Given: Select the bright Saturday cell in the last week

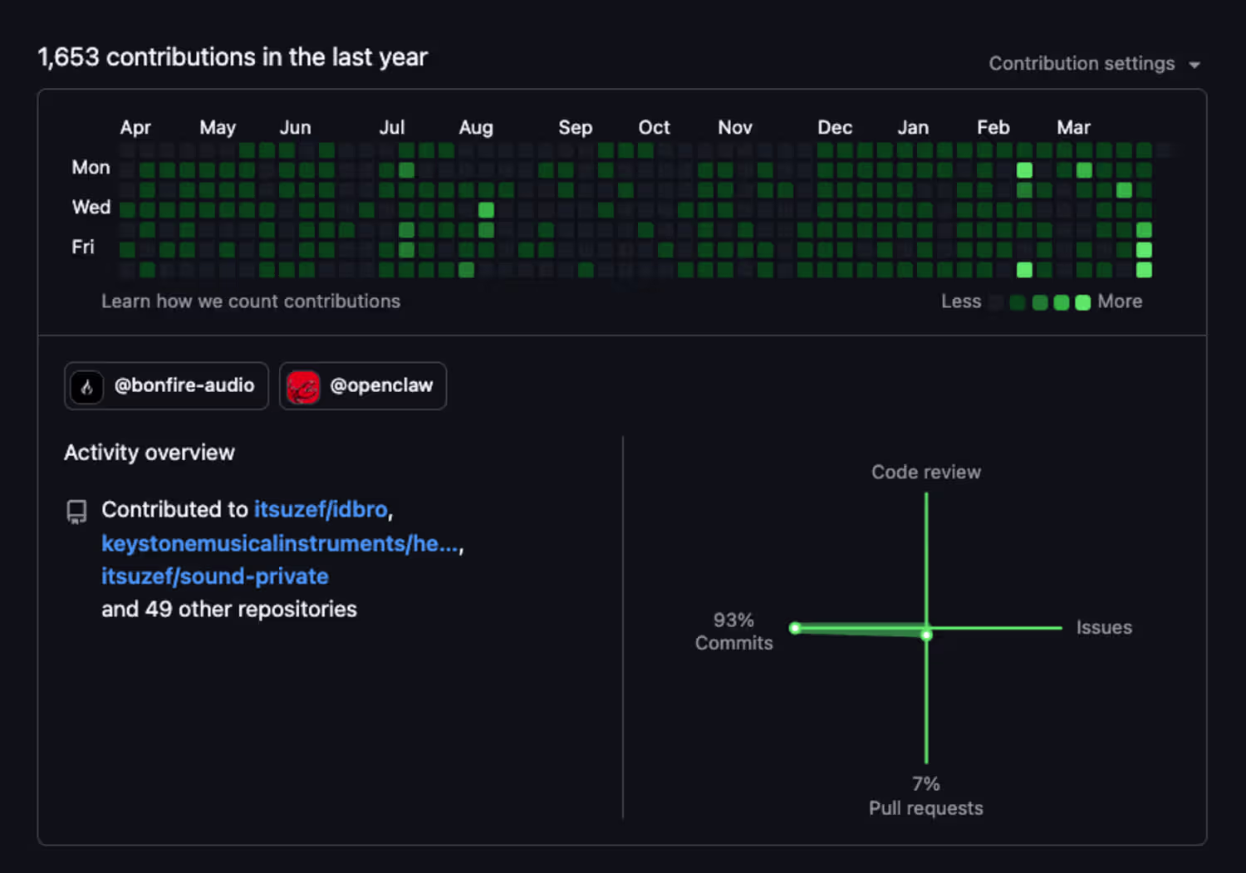Looking at the screenshot, I should coord(1144,270).
